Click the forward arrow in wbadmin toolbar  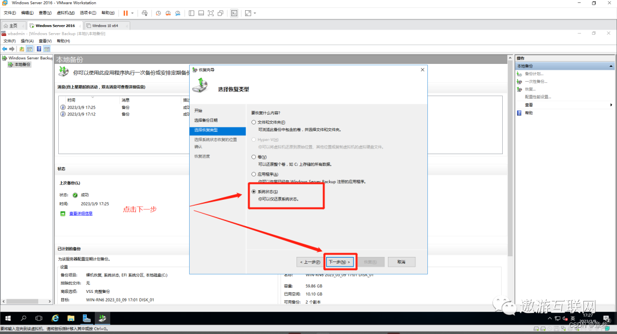[x=12, y=49]
